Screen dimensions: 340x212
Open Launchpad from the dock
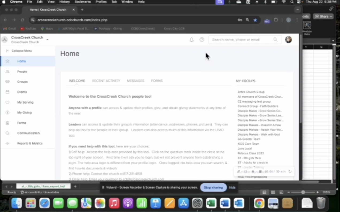pyautogui.click(x=30, y=203)
